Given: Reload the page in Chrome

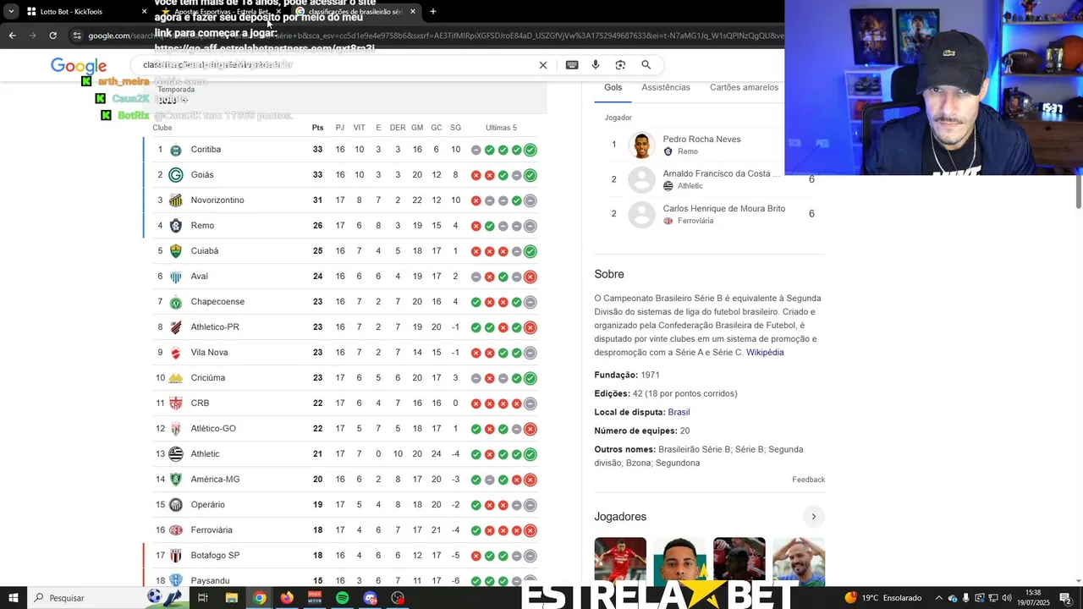Looking at the screenshot, I should pos(52,36).
